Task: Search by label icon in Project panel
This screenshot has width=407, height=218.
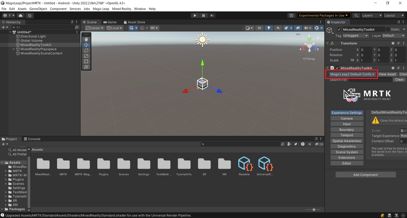Action: point(295,144)
